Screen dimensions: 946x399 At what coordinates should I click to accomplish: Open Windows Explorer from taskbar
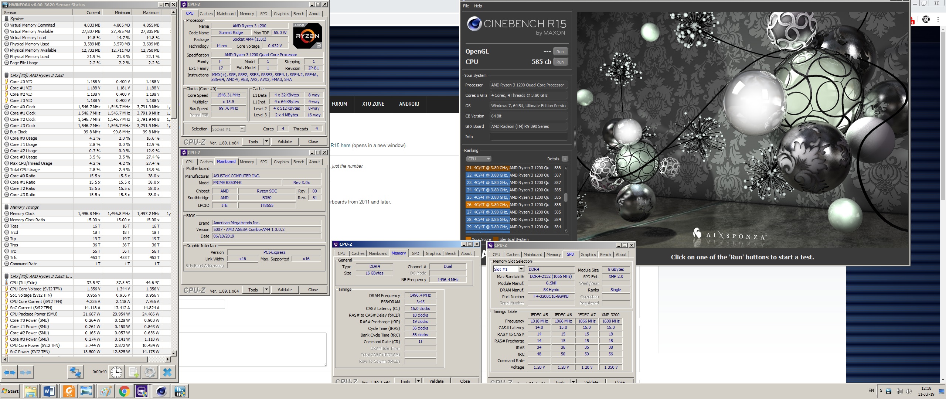click(x=31, y=391)
